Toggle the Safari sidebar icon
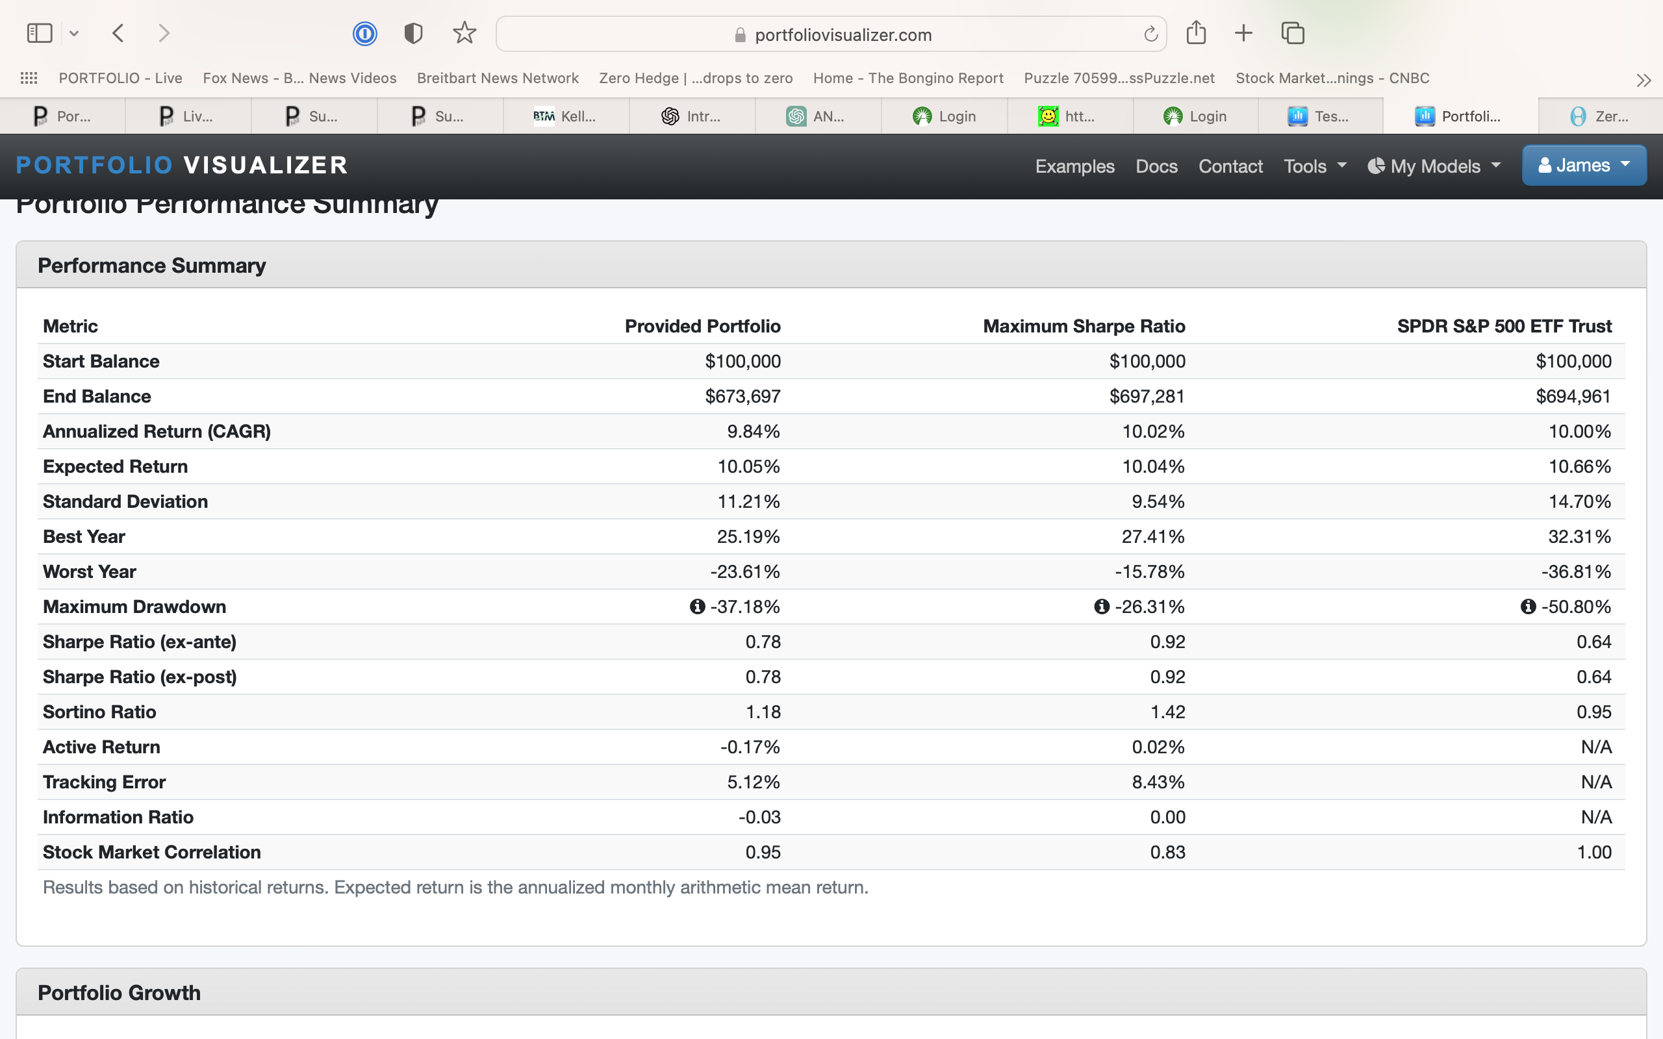This screenshot has height=1039, width=1663. (39, 33)
